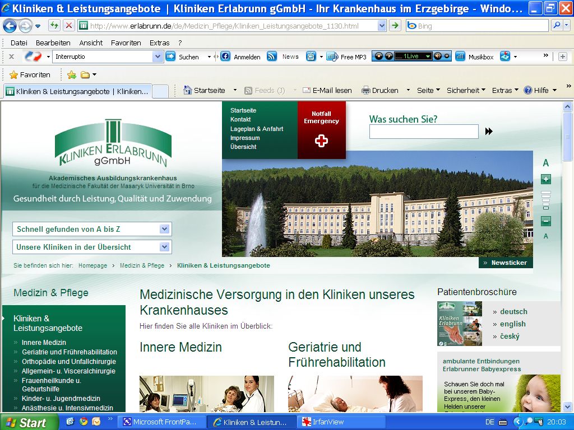Image resolution: width=574 pixels, height=430 pixels.
Task: Open the Datei menu
Action: click(x=18, y=43)
